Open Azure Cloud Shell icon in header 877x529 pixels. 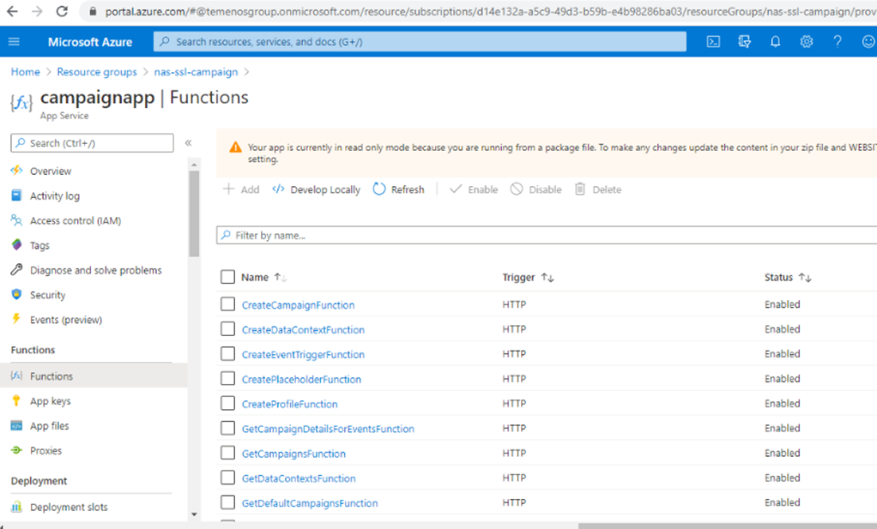(x=713, y=42)
